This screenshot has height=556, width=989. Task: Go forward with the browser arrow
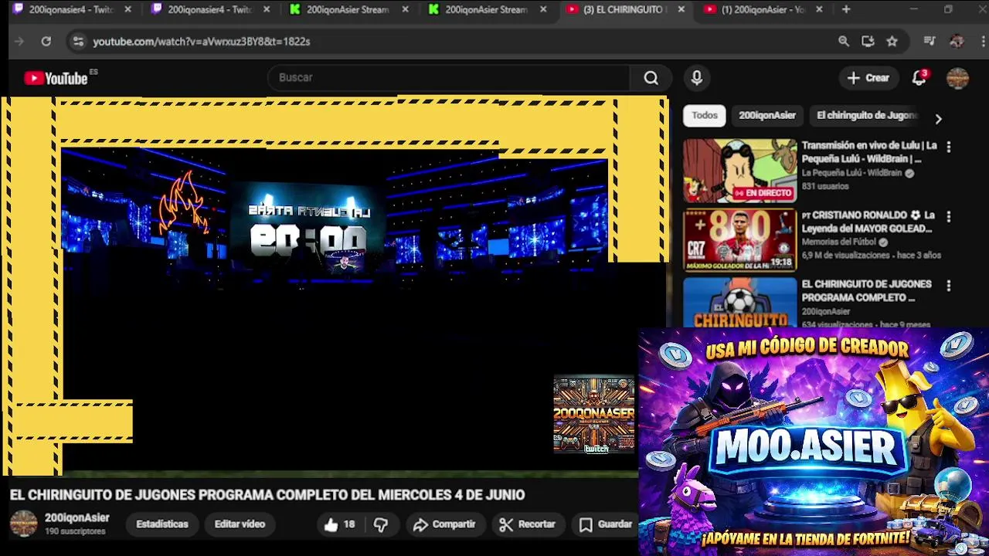point(19,42)
